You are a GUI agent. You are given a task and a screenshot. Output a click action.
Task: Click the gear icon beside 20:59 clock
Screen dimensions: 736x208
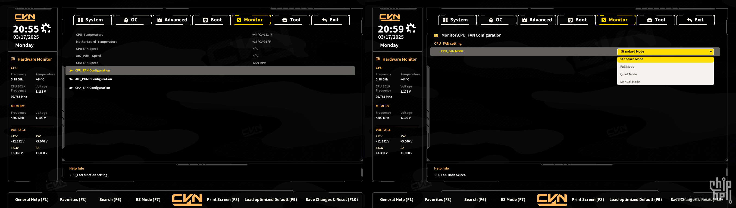point(411,28)
